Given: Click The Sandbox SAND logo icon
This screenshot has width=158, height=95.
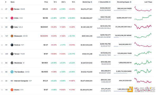Looking at the screenshot, I should (12, 72).
